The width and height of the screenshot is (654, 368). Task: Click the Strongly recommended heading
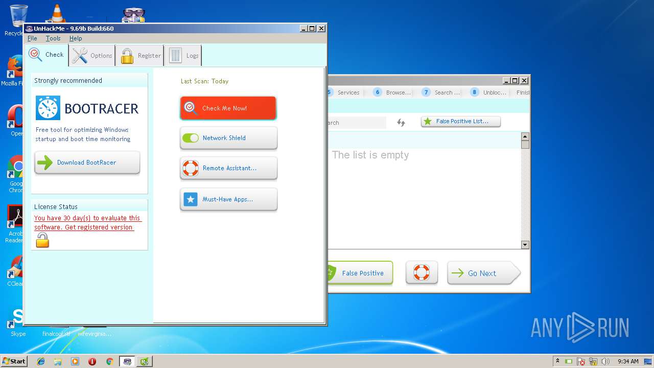(x=68, y=81)
